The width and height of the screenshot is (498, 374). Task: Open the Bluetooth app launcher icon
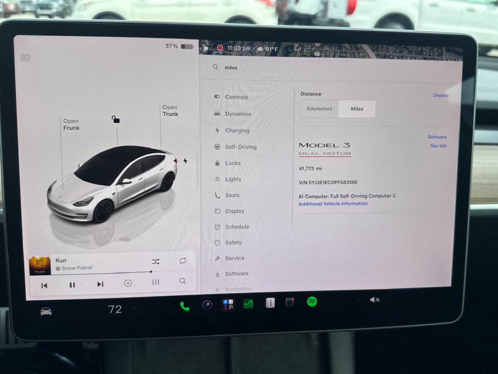coord(228,304)
